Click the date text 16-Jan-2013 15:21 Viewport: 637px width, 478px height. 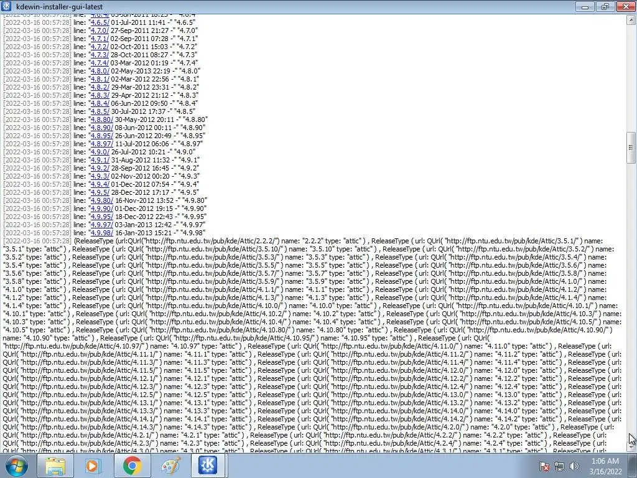pos(142,233)
